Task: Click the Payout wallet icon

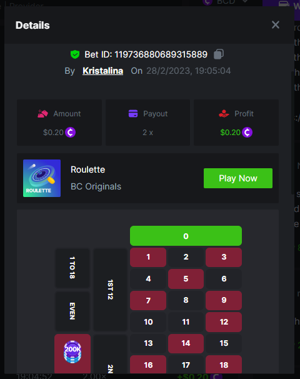Action: coord(133,113)
